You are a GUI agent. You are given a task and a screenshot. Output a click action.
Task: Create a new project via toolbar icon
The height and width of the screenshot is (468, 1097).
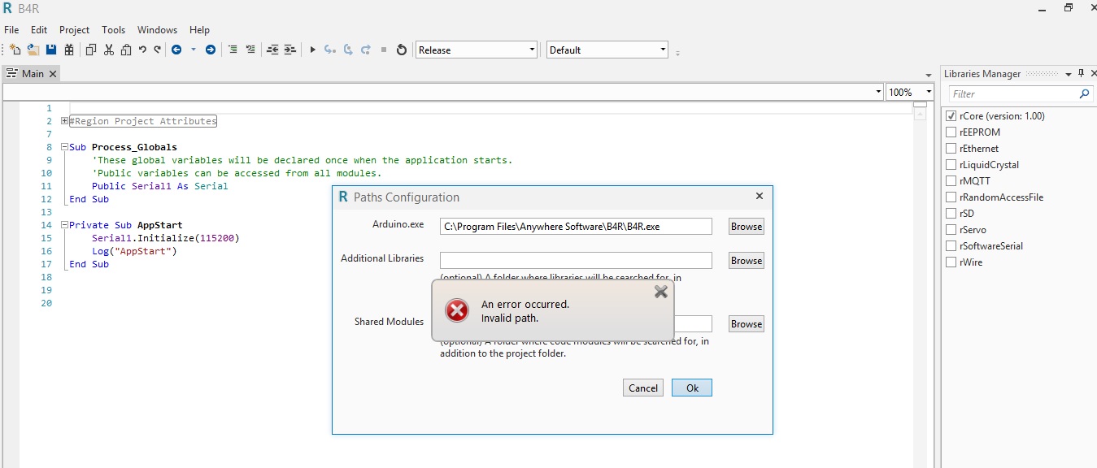15,50
